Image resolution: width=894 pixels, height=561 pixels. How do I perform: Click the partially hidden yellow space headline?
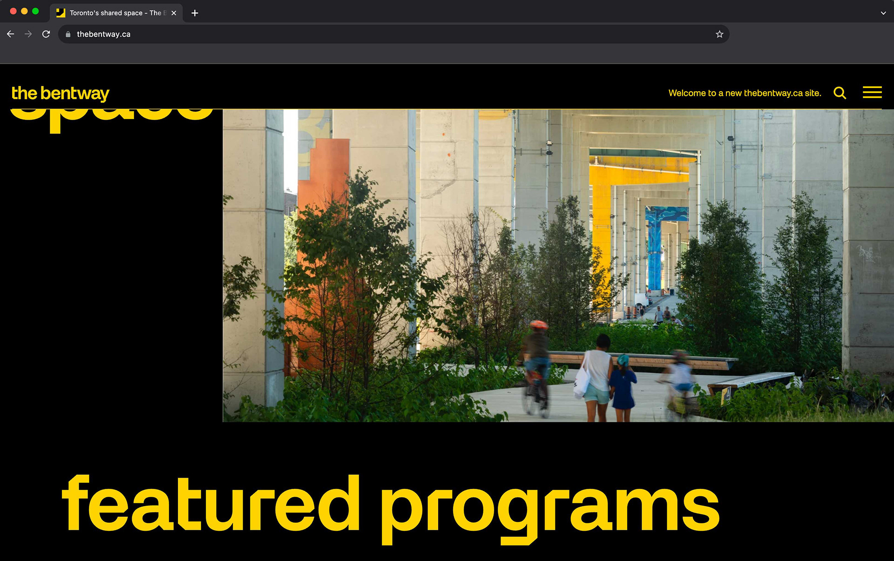tap(112, 117)
